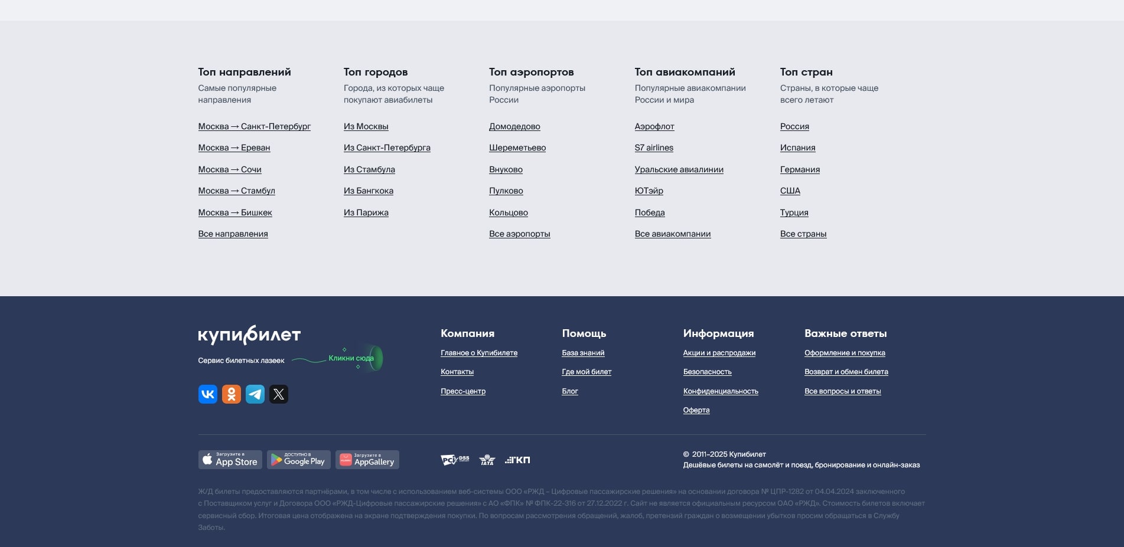The width and height of the screenshot is (1124, 547).
Task: Open the Telegram channel icon
Action: (255, 394)
